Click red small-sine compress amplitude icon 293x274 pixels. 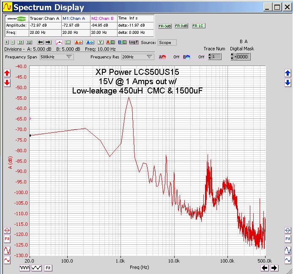click(7, 260)
